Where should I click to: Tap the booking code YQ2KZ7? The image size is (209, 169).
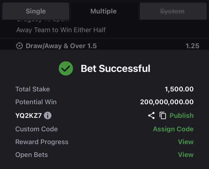[x=29, y=116]
